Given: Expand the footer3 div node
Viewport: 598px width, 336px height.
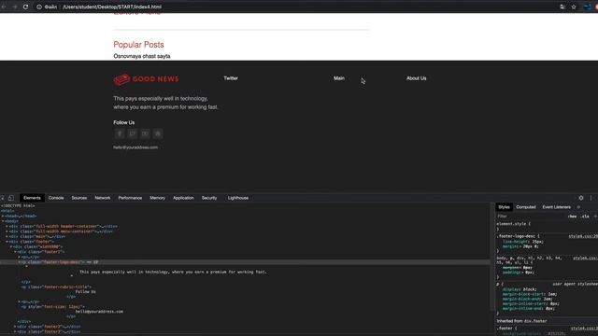Looking at the screenshot, I should [x=15, y=332].
